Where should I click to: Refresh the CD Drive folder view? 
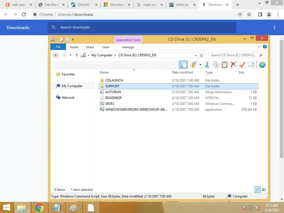click(x=202, y=55)
